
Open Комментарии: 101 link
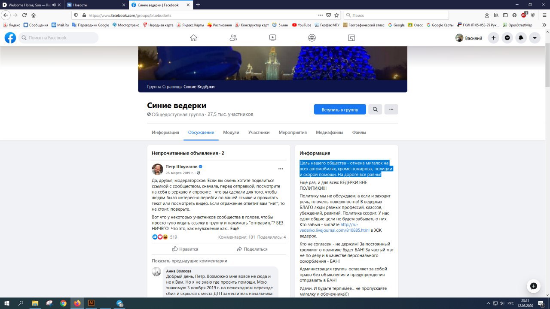(236, 237)
